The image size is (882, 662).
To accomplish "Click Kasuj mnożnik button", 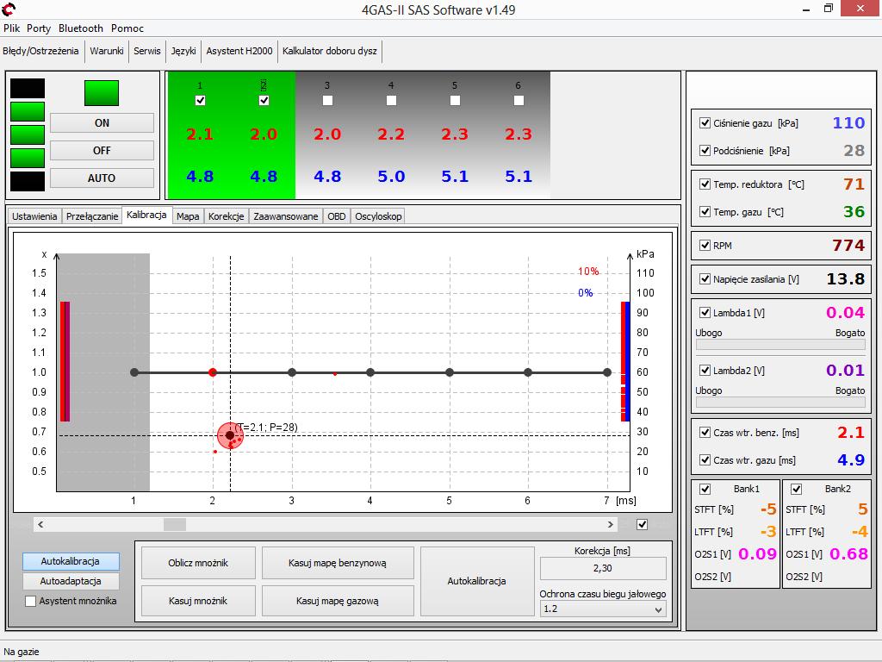I will click(x=198, y=601).
